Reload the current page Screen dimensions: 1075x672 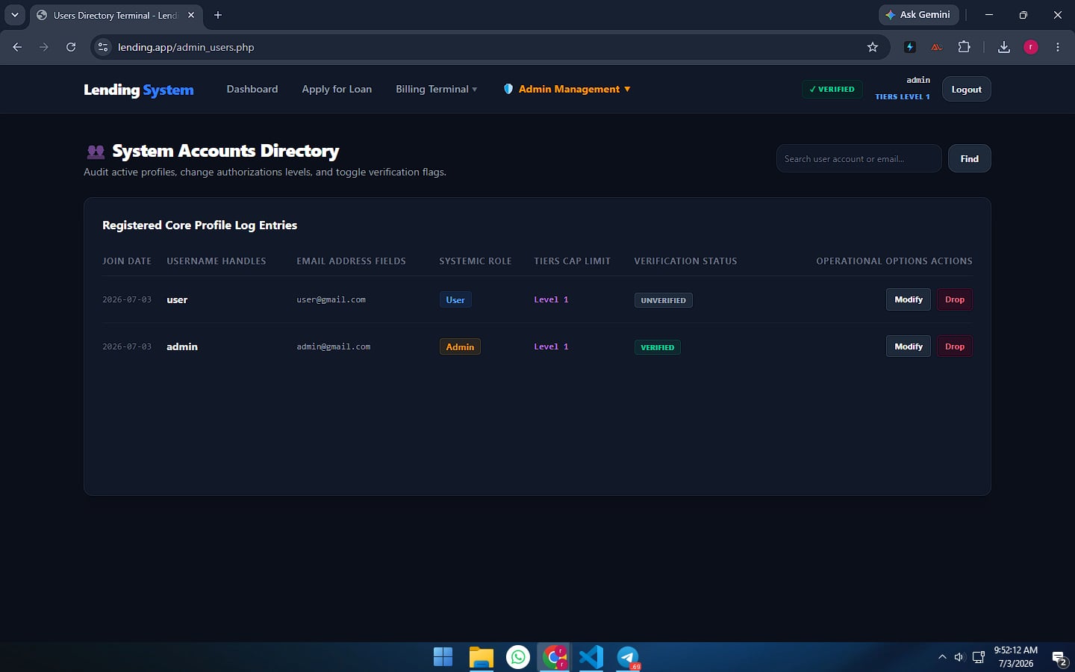[71, 47]
